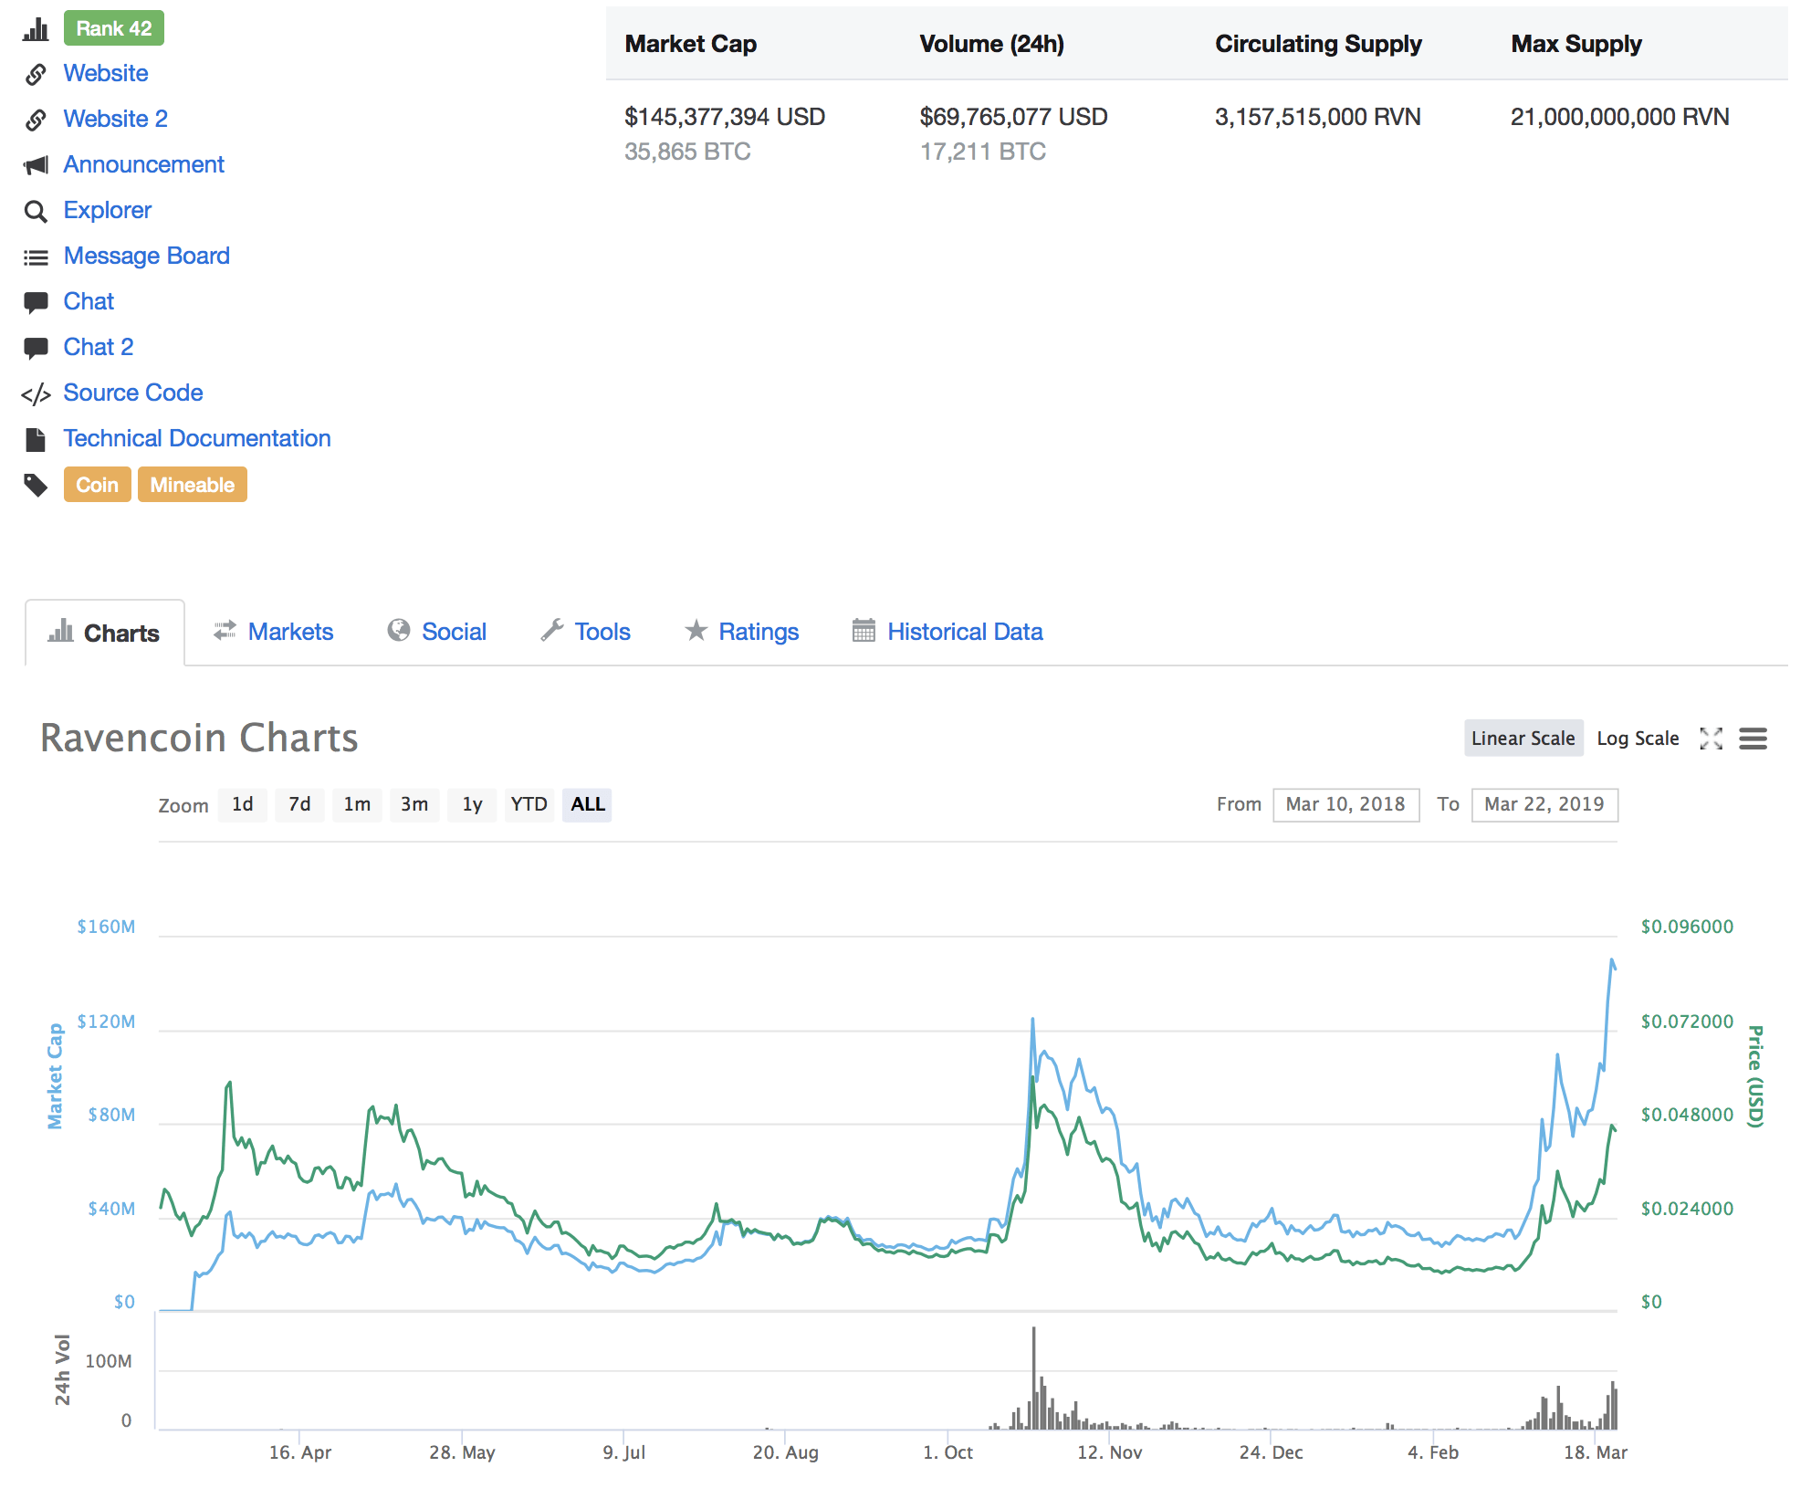Click the document icon beside Technical Documentation

click(36, 440)
